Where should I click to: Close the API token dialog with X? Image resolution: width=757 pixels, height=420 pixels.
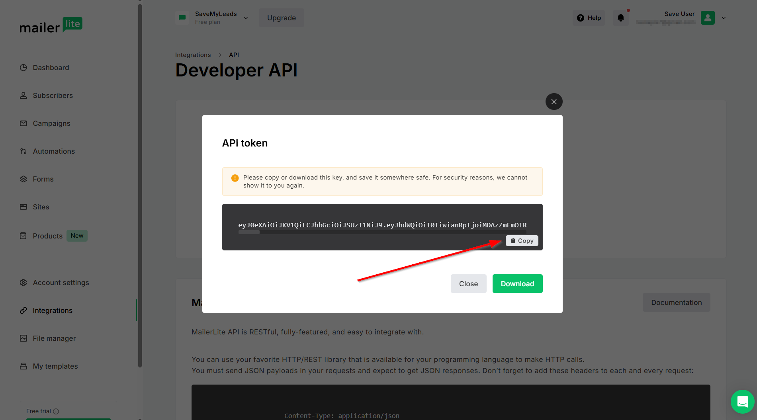(x=554, y=102)
